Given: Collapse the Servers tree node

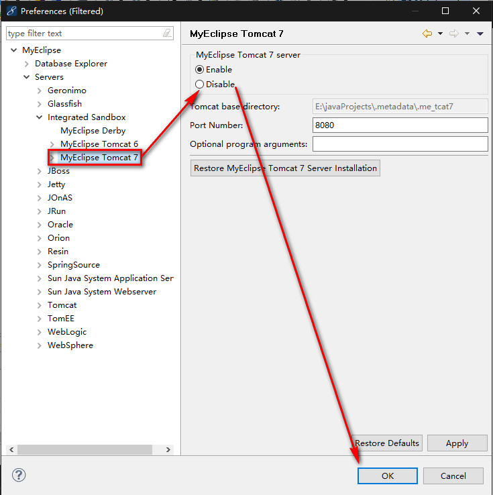Looking at the screenshot, I should click(27, 76).
